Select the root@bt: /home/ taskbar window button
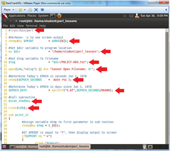The image size is (170, 151). (24, 147)
